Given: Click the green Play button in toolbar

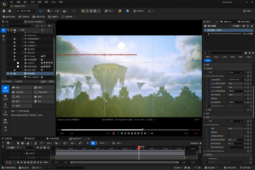Looking at the screenshot, I should pos(83,11).
